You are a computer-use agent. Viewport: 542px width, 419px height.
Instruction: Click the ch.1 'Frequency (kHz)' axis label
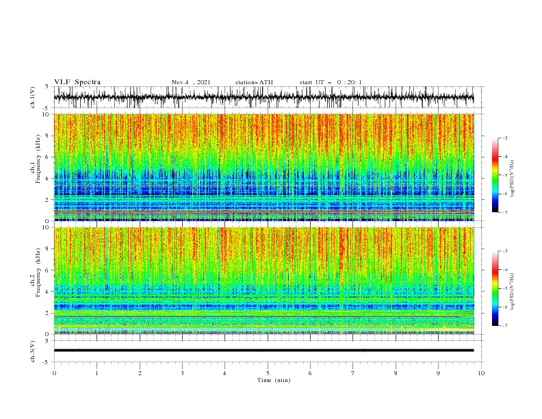tap(38, 159)
